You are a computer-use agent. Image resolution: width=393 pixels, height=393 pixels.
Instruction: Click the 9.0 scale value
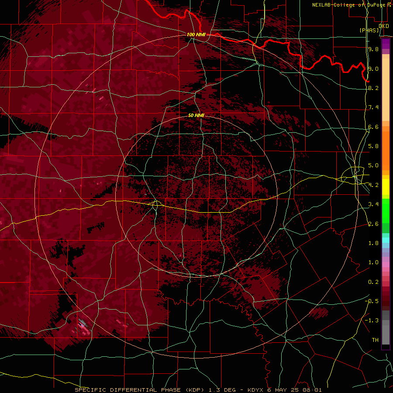pyautogui.click(x=373, y=69)
